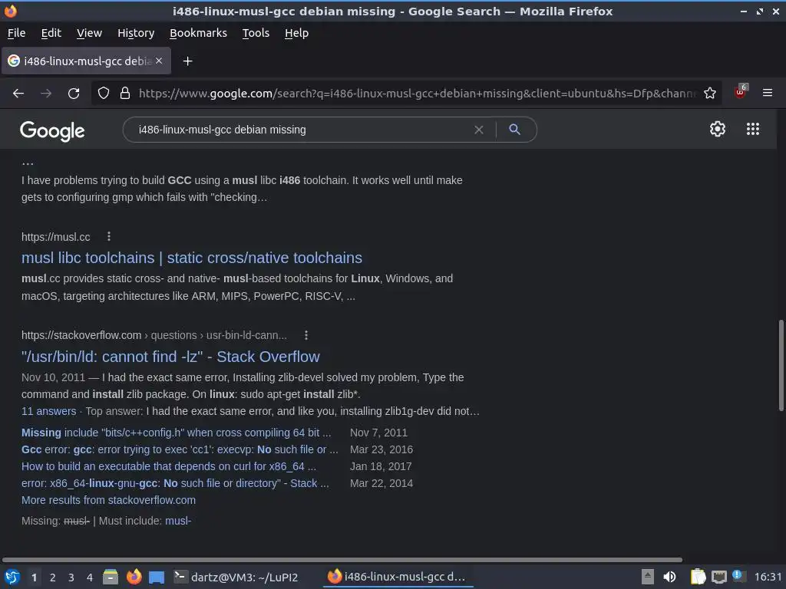This screenshot has height=589, width=786.
Task: Focus the Google search input field
Action: (x=301, y=130)
